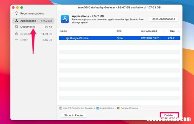Sort by Last Accessed column
The height and width of the screenshot is (124, 194).
click(149, 31)
